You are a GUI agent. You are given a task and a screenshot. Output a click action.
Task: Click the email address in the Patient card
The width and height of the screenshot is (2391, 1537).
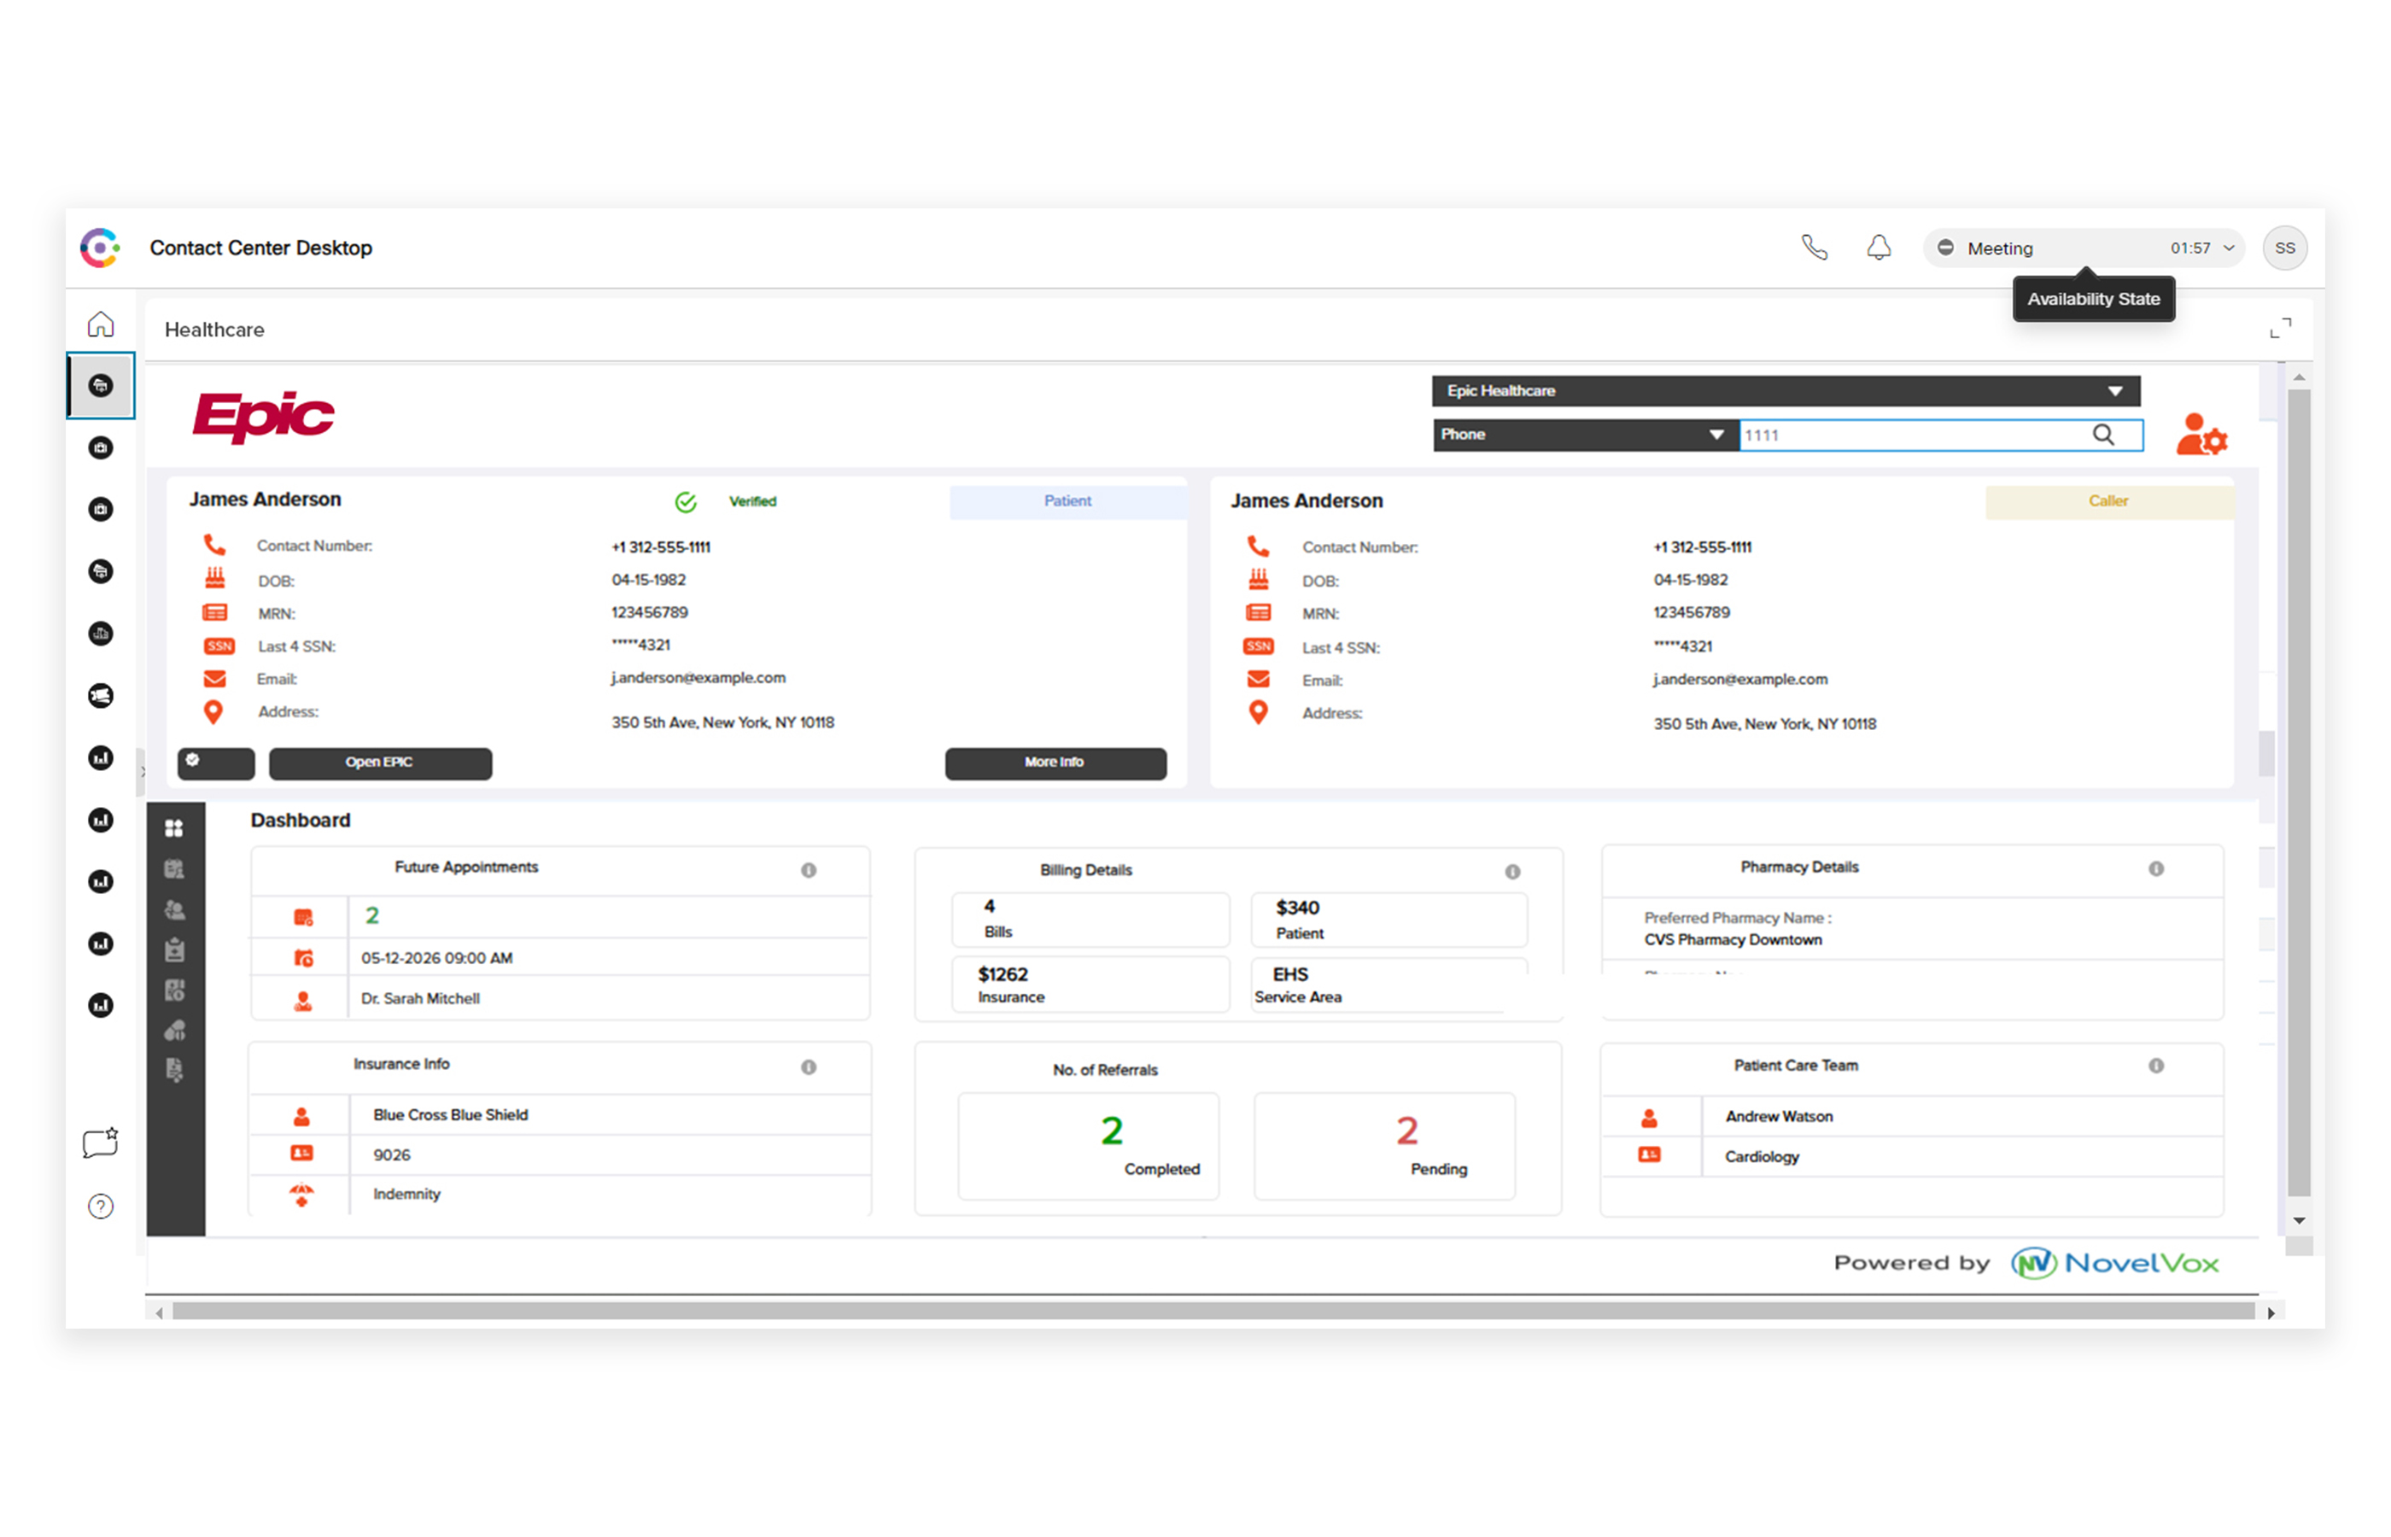pyautogui.click(x=699, y=679)
